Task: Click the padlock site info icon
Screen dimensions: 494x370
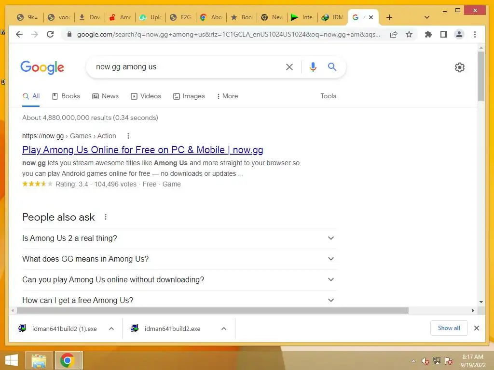Action: click(69, 34)
